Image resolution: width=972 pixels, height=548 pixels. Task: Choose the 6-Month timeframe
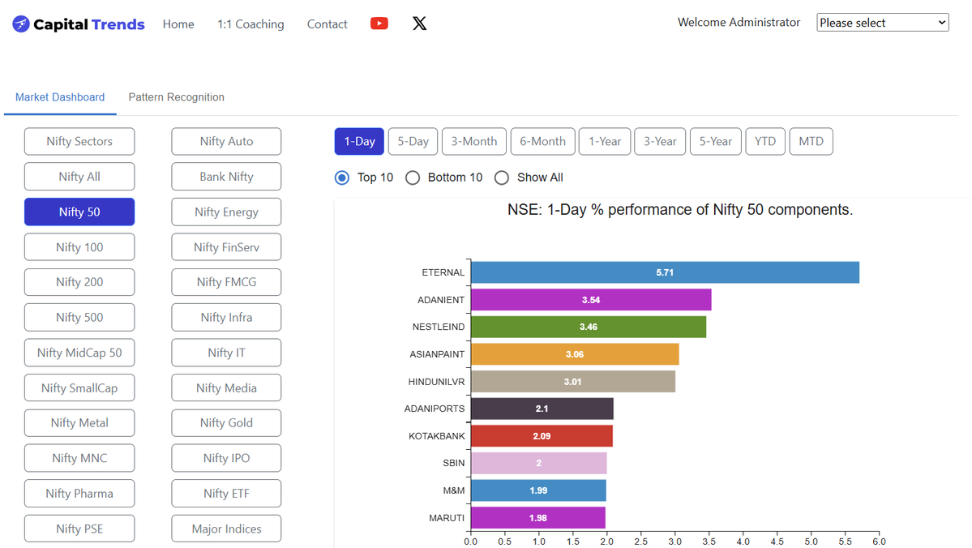tap(543, 141)
